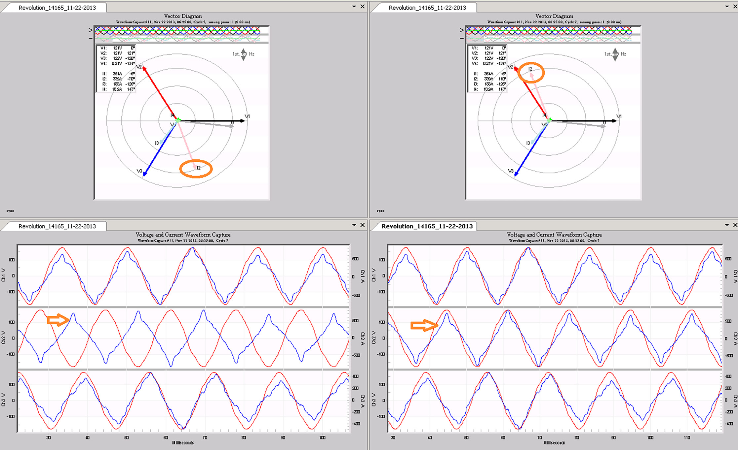The height and width of the screenshot is (450, 738).
Task: Click the ">" overview icon in right vector diagram
Action: pyautogui.click(x=461, y=30)
